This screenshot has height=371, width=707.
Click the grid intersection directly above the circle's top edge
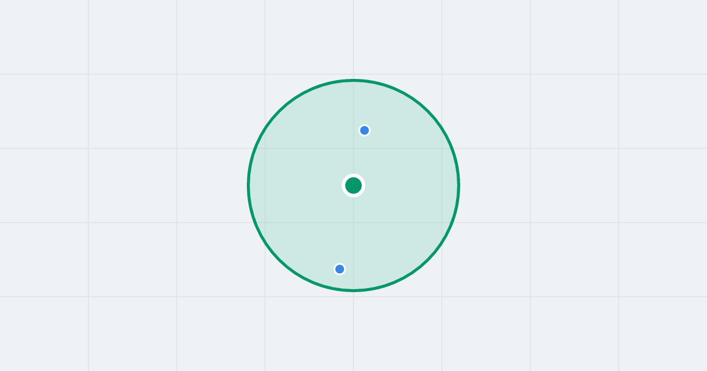coord(353,74)
